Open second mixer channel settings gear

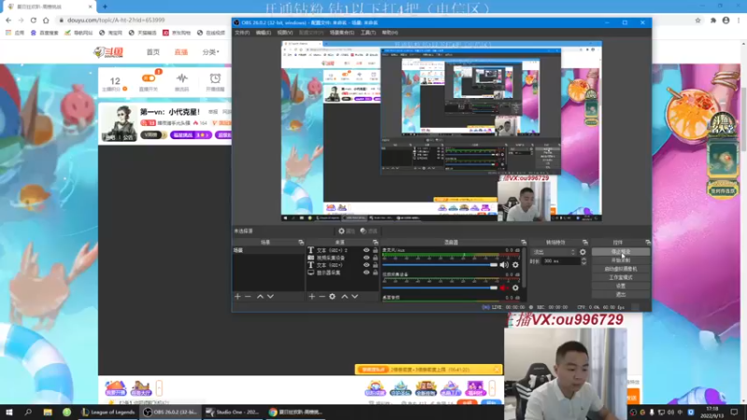click(x=515, y=287)
